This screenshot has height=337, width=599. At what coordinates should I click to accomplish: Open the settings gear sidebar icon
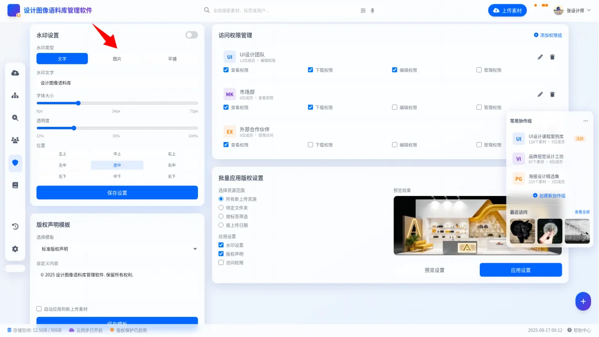pyautogui.click(x=15, y=249)
